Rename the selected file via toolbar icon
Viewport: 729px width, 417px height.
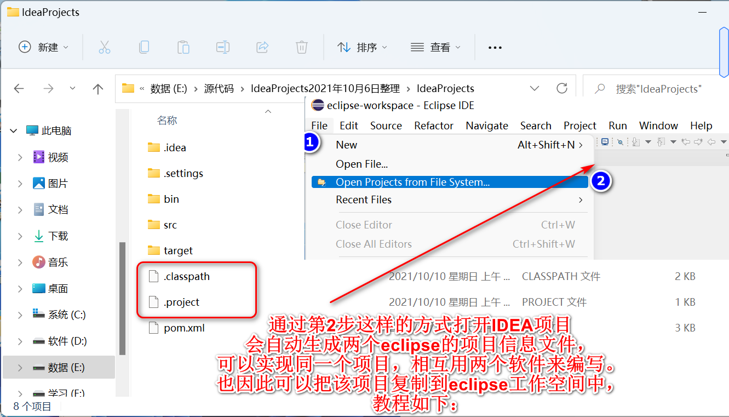point(222,47)
